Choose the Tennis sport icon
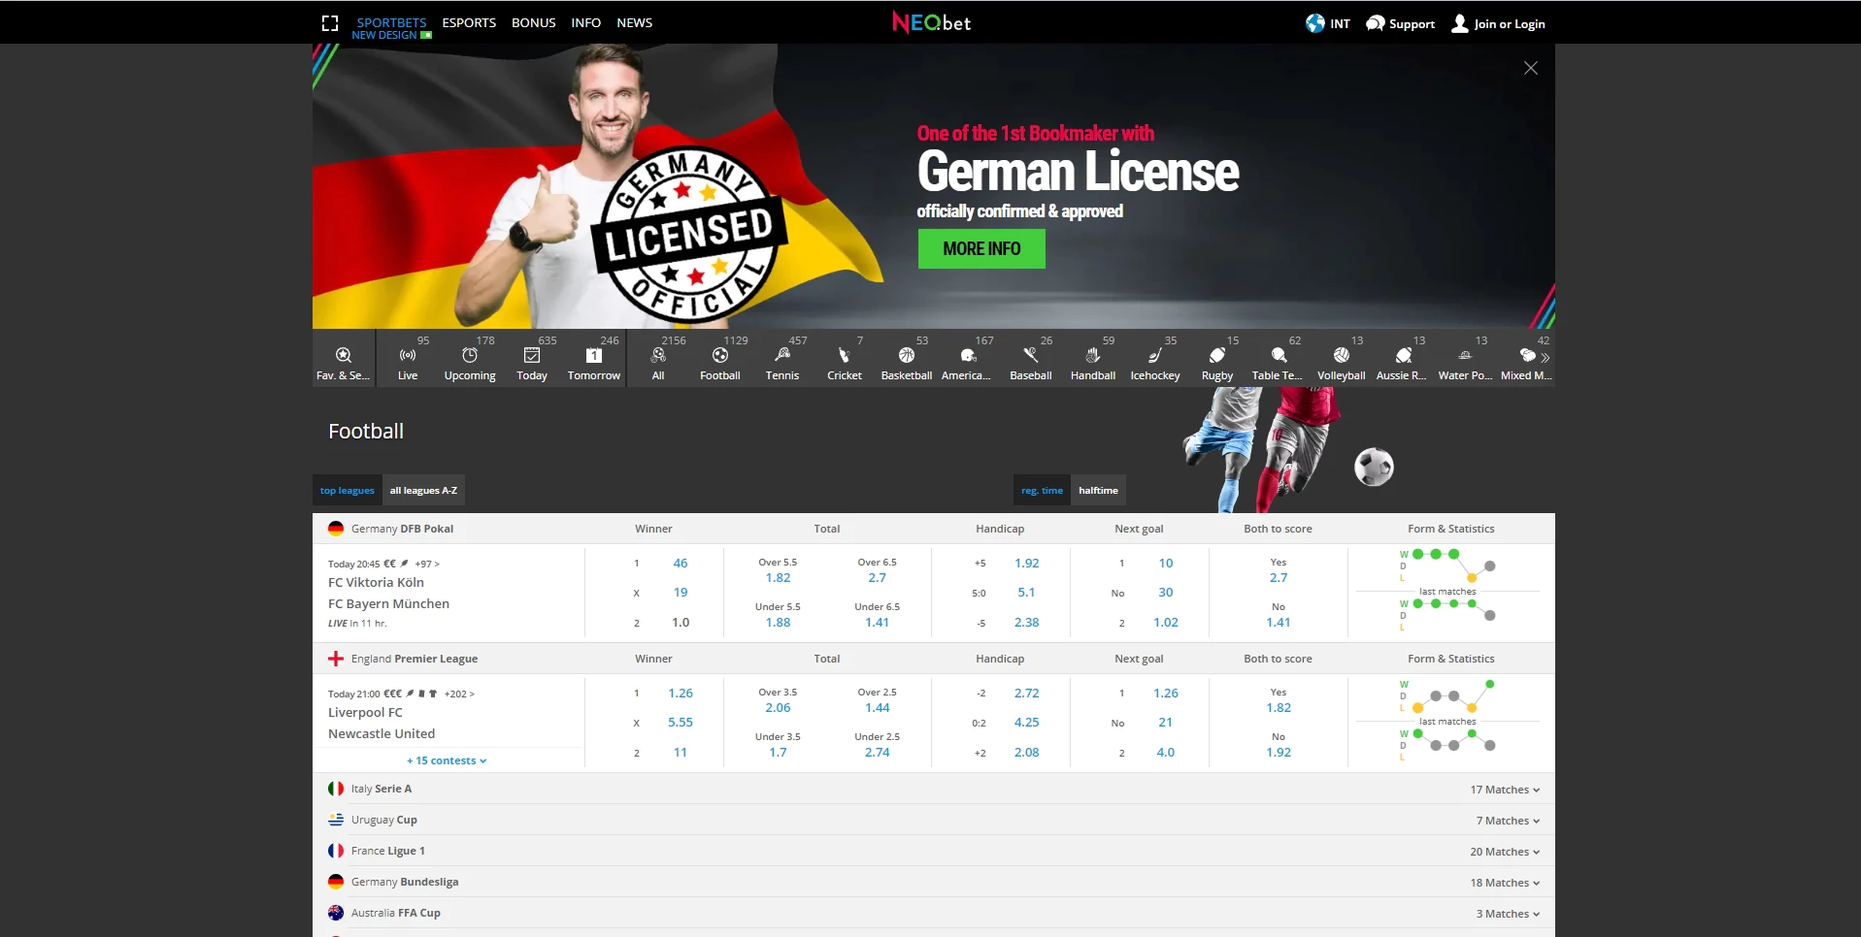1861x937 pixels. tap(782, 355)
